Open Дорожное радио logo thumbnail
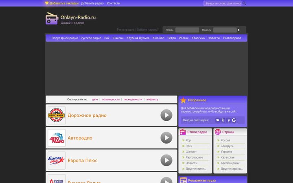Image resolution: width=293 pixels, height=183 pixels. tap(57, 115)
